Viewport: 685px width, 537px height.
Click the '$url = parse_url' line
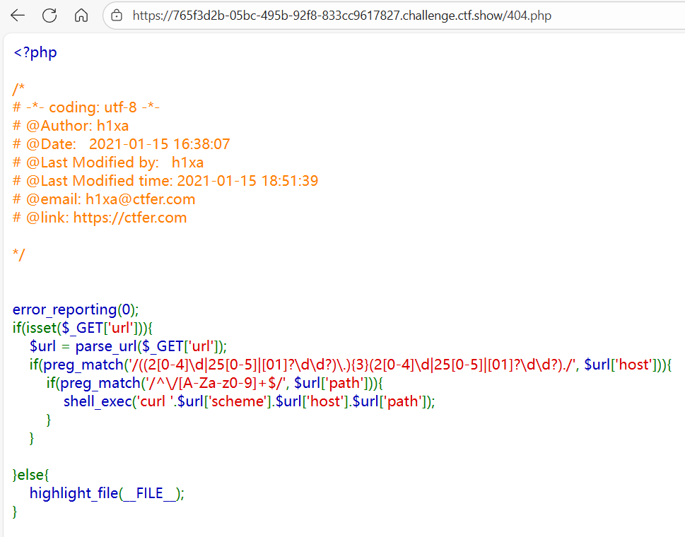pyautogui.click(x=129, y=346)
